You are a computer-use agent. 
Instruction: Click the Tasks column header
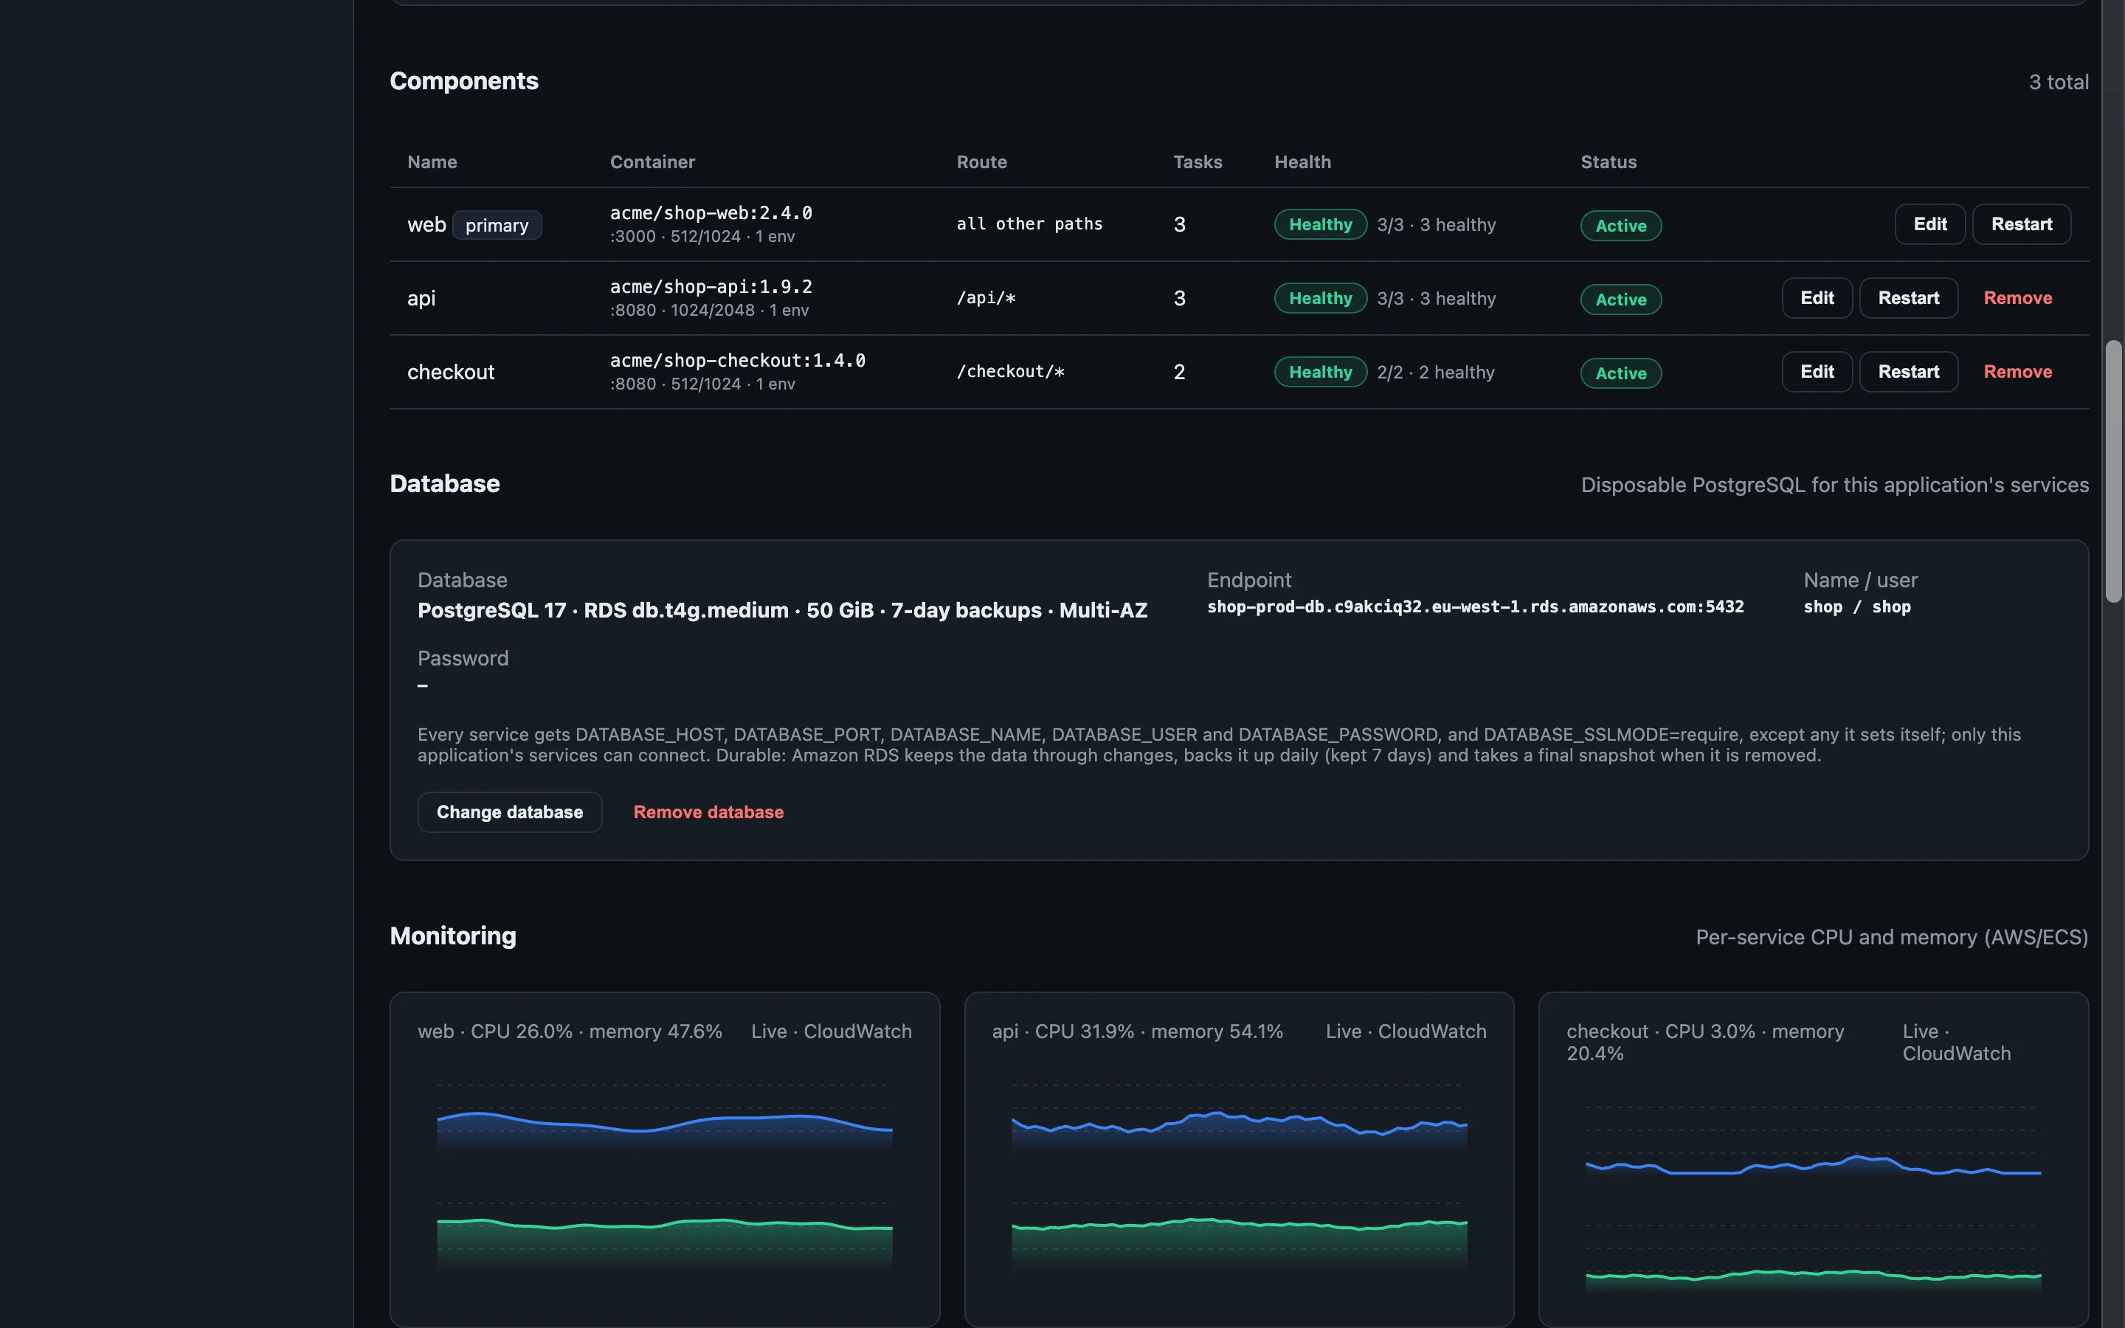click(1198, 162)
